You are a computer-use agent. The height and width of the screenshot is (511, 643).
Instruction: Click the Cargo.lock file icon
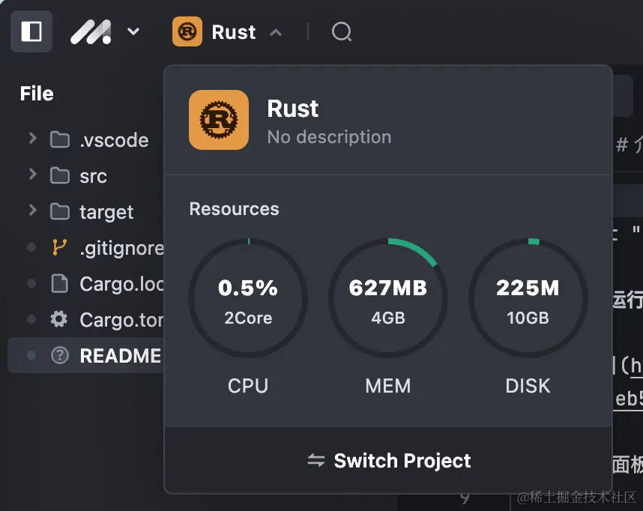click(x=59, y=283)
